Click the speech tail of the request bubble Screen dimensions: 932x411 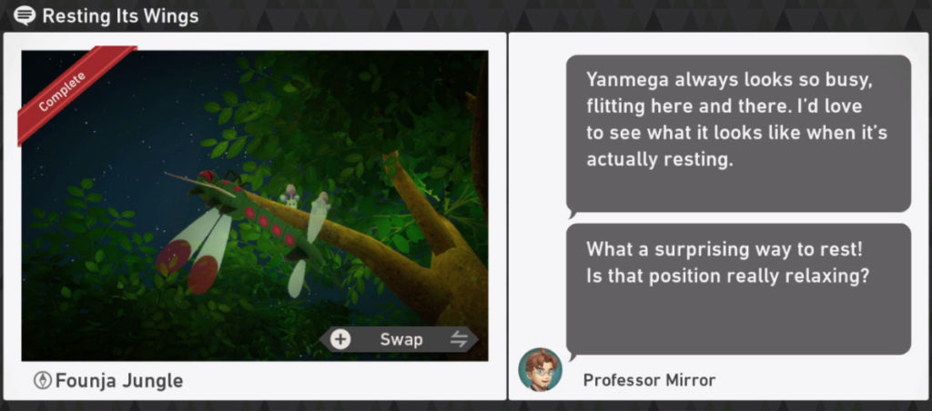click(x=572, y=214)
